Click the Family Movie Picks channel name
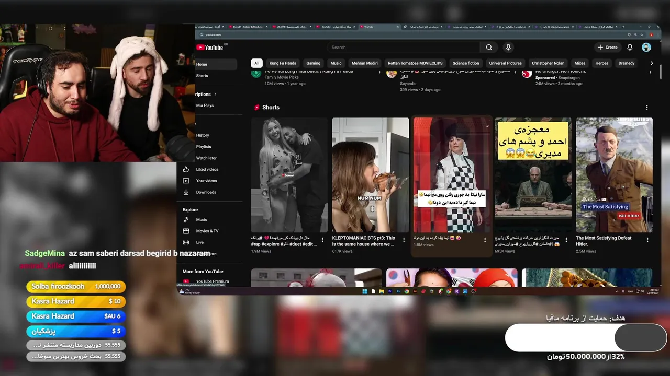The image size is (670, 376). point(282,77)
